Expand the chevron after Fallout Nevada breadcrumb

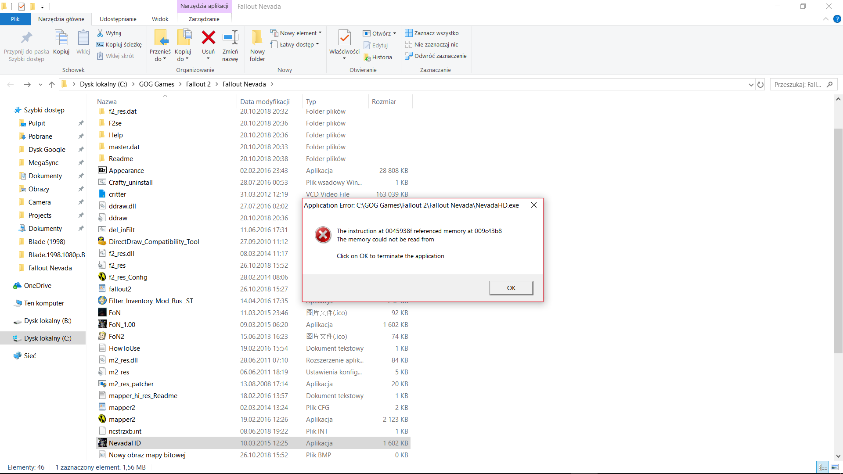tap(272, 84)
